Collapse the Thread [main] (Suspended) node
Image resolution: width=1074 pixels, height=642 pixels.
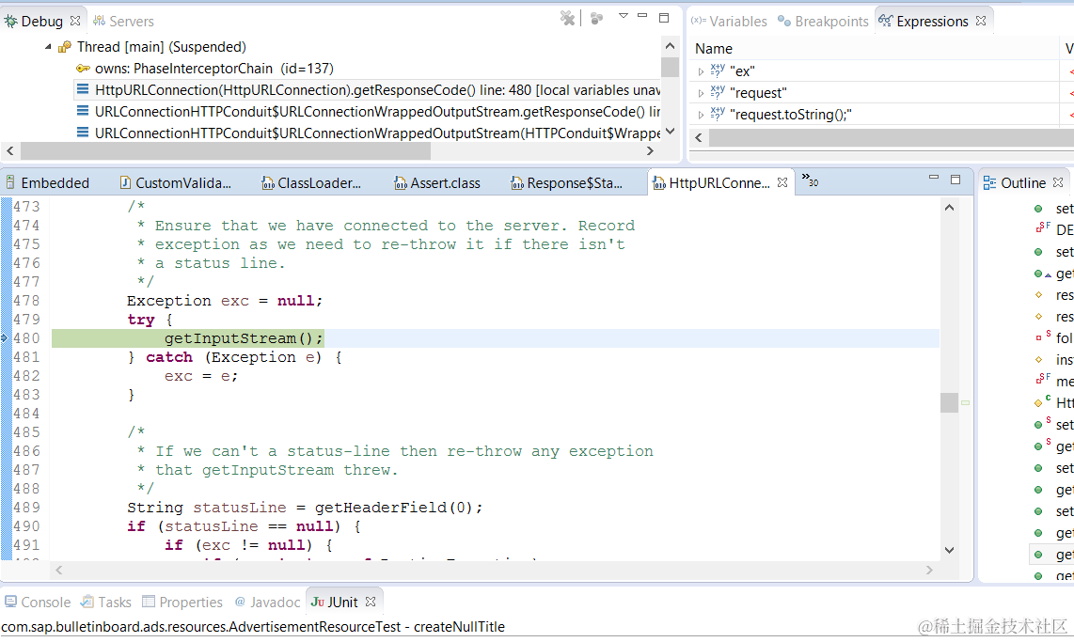click(x=48, y=47)
